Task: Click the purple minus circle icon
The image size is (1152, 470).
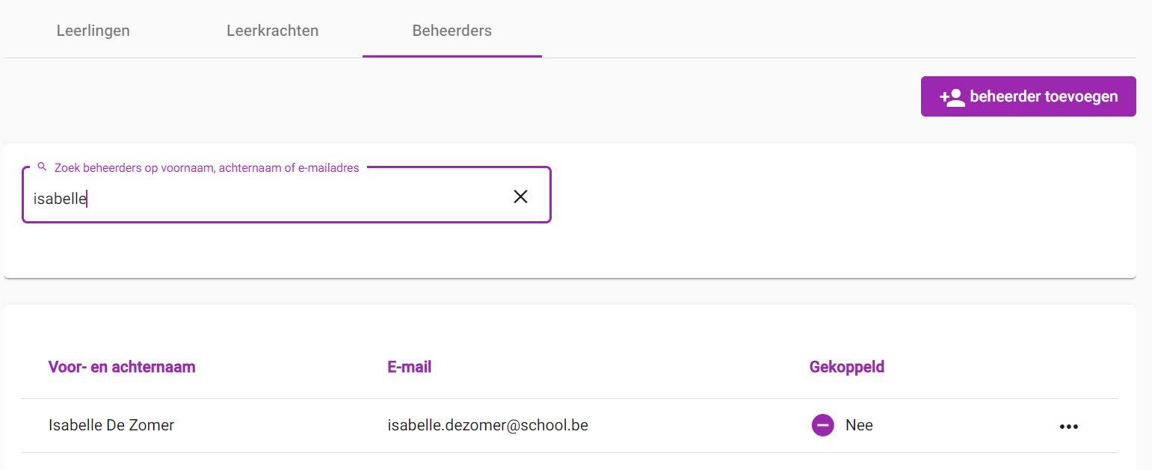Action: [x=822, y=425]
